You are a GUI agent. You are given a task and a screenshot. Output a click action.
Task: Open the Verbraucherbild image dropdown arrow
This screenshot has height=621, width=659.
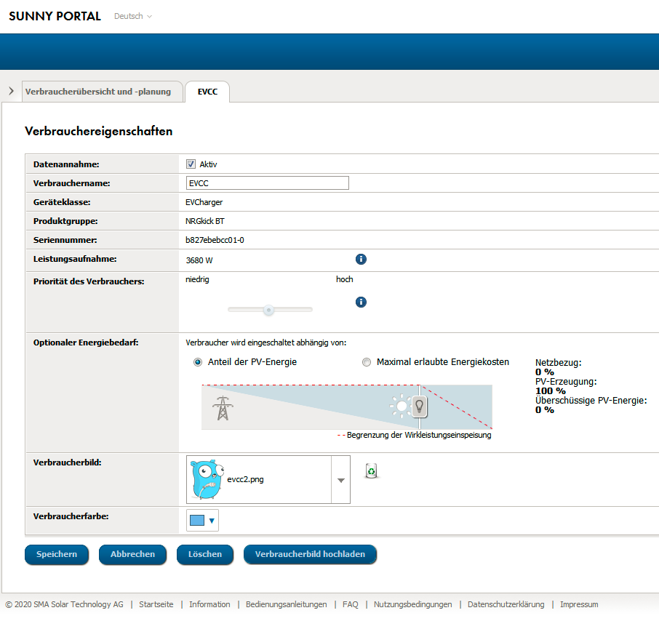[x=341, y=480]
